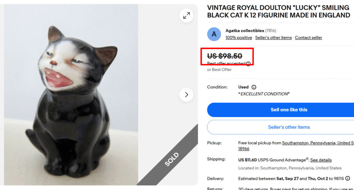Follow the Seller's other items text link
Image resolution: width=354 pixels, height=190 pixels.
273,38
